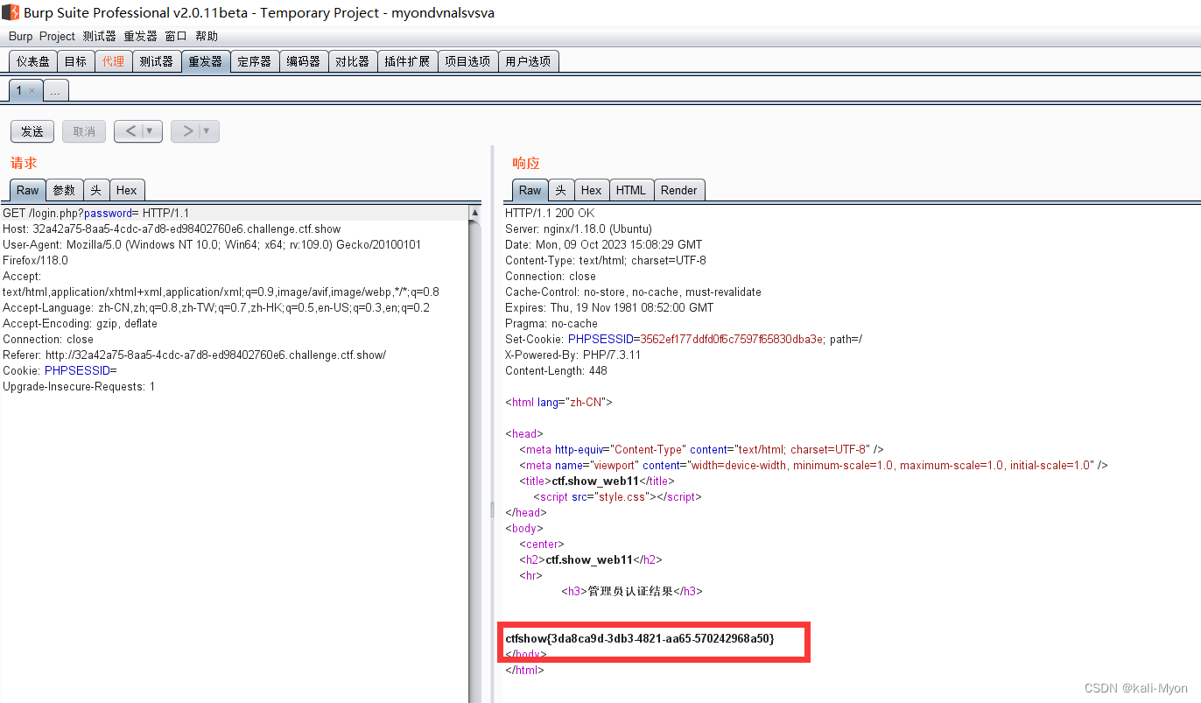Select the request 头 tab
This screenshot has height=703, width=1201.
[96, 190]
